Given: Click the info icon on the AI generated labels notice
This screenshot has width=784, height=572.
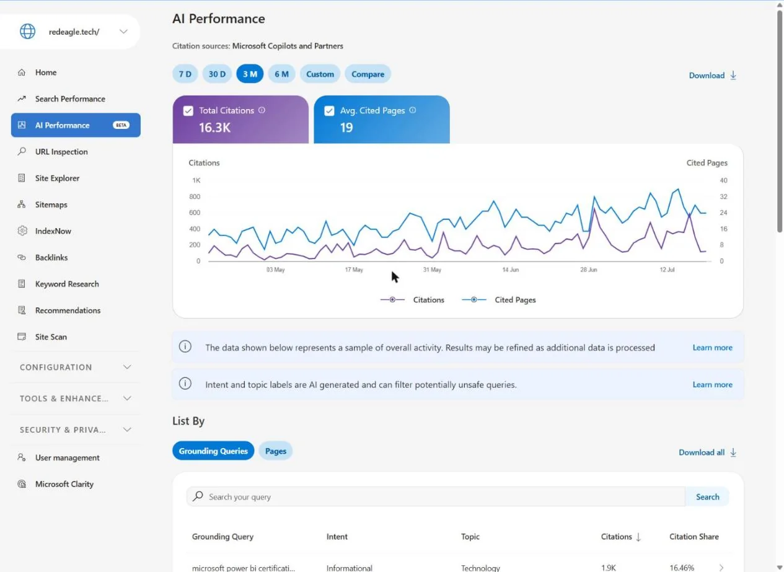Looking at the screenshot, I should [x=185, y=384].
